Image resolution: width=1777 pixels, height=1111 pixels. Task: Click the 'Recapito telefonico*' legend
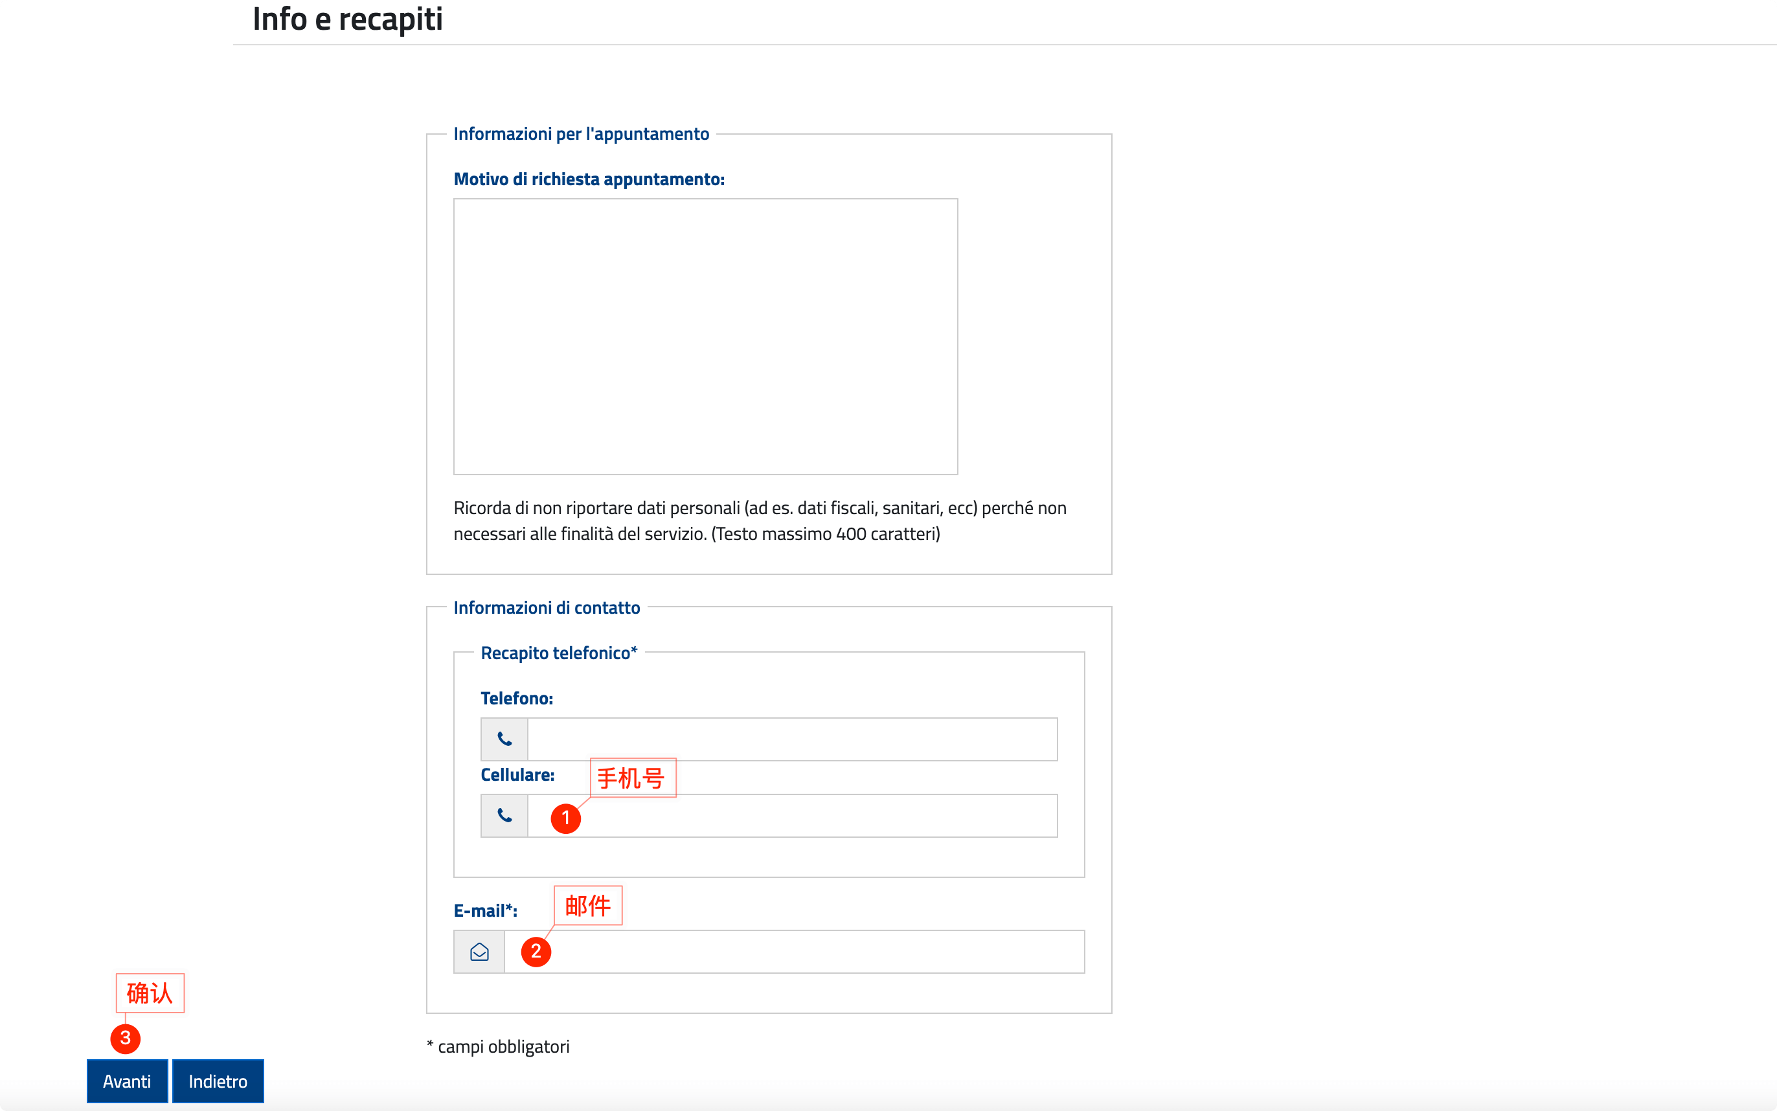[x=560, y=653]
